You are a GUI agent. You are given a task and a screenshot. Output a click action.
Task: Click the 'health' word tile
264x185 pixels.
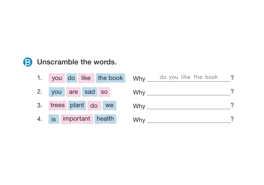[105, 119]
